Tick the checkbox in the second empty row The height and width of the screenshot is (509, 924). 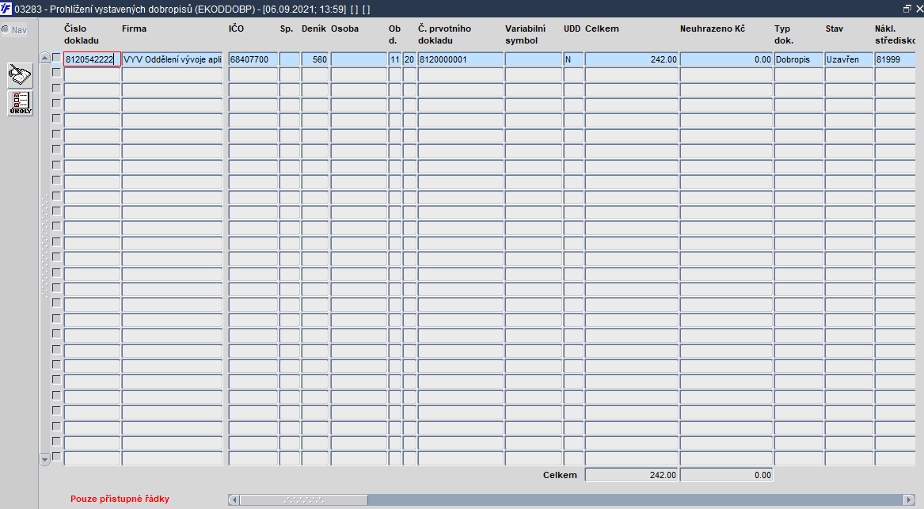tap(56, 89)
